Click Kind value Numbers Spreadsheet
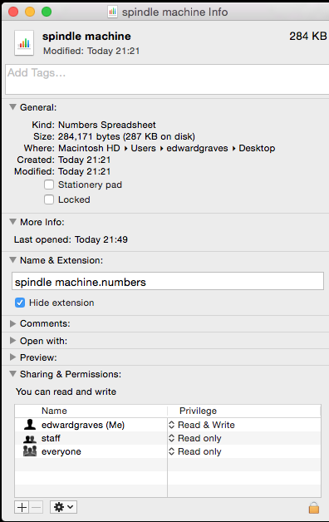Viewport: 329px width, 522px height. (107, 125)
